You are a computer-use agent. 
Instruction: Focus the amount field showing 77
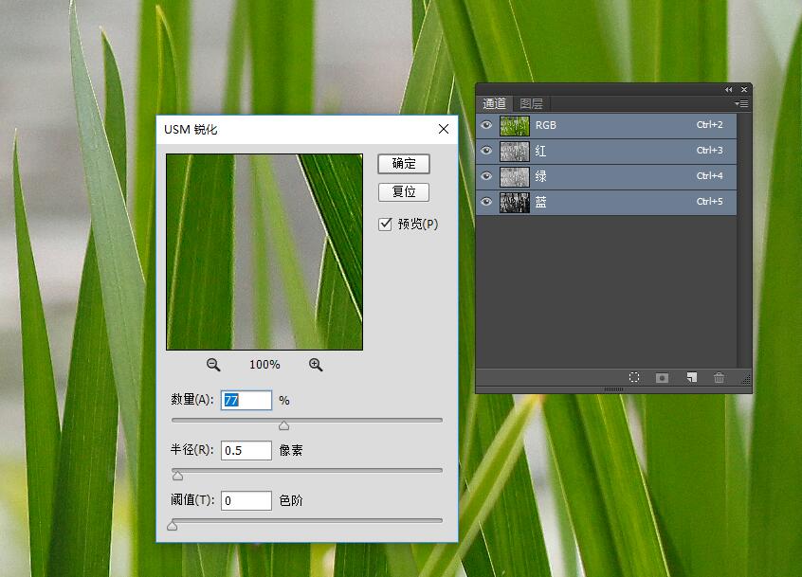246,400
